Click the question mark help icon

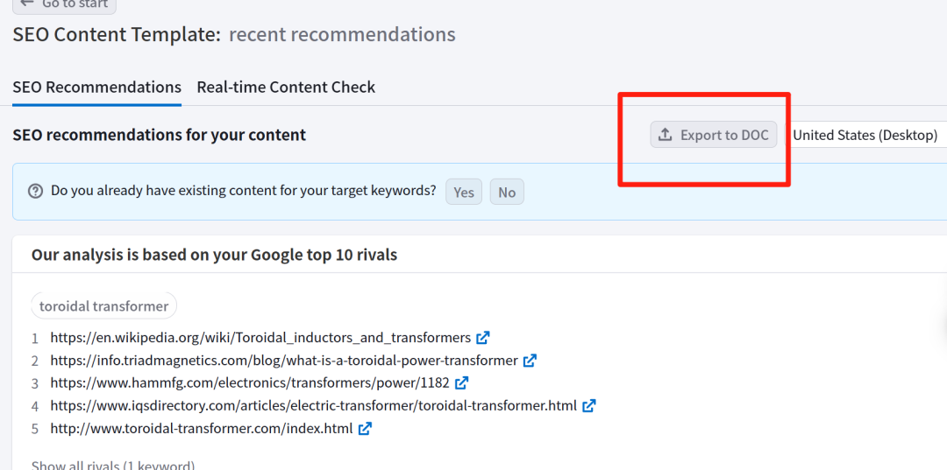tap(36, 191)
